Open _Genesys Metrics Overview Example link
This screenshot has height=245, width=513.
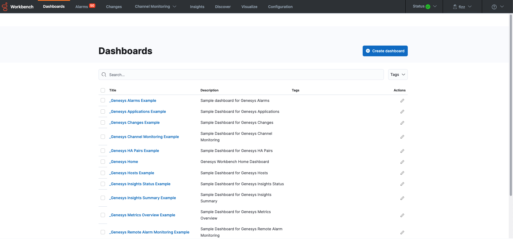click(142, 215)
